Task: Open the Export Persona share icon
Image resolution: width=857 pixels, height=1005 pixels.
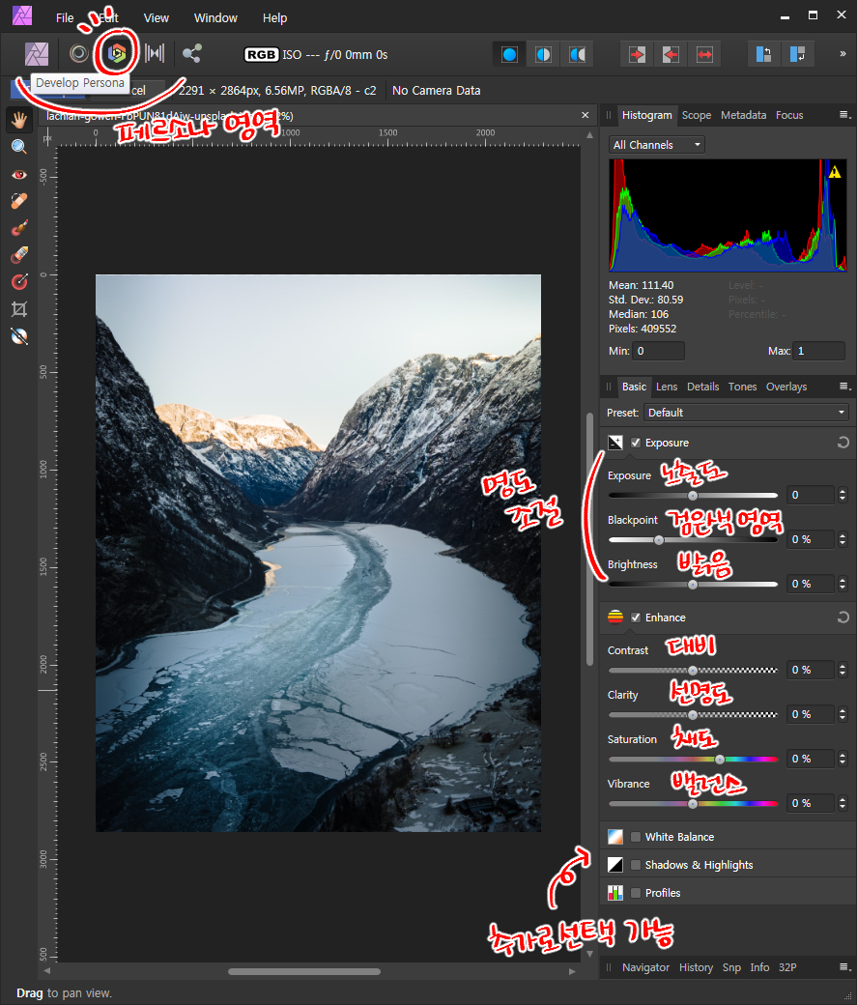Action: pyautogui.click(x=191, y=53)
